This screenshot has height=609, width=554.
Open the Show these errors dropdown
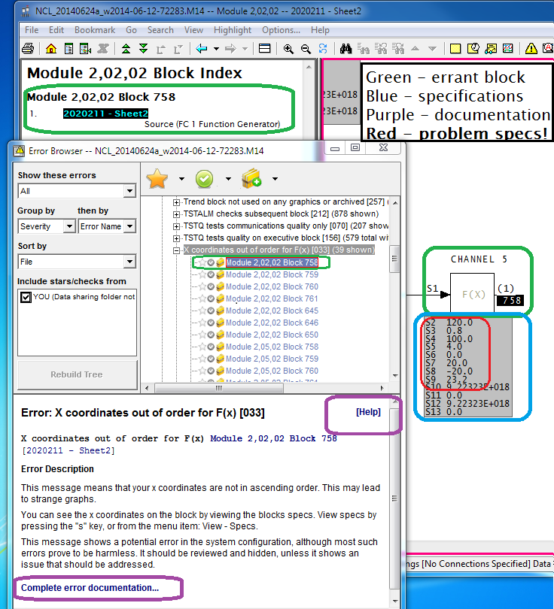[129, 191]
